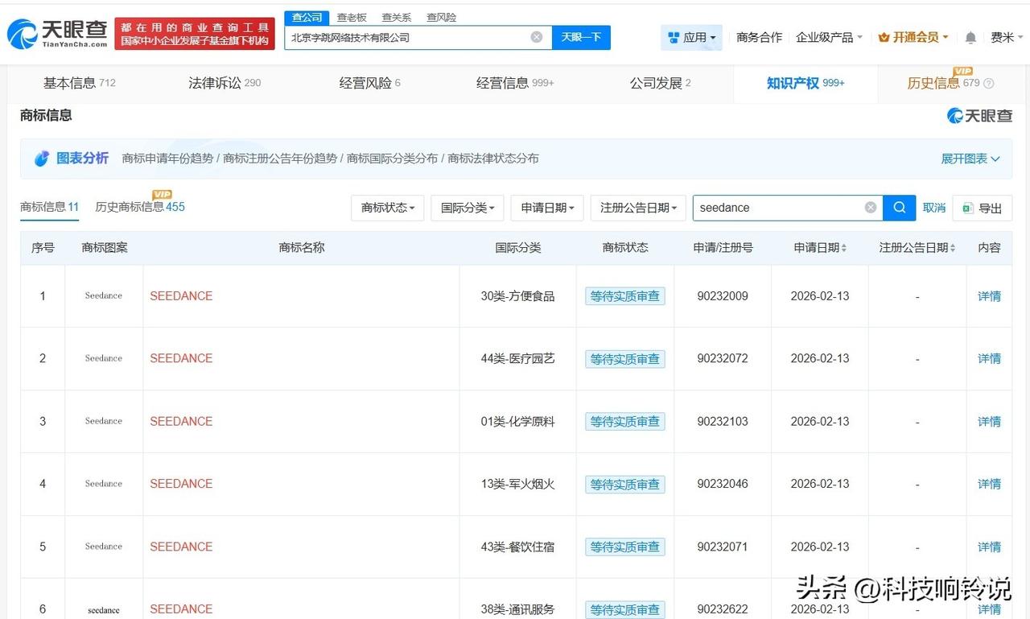Click the magnifier search icon beside seedance box
The height and width of the screenshot is (619, 1030).
click(899, 207)
